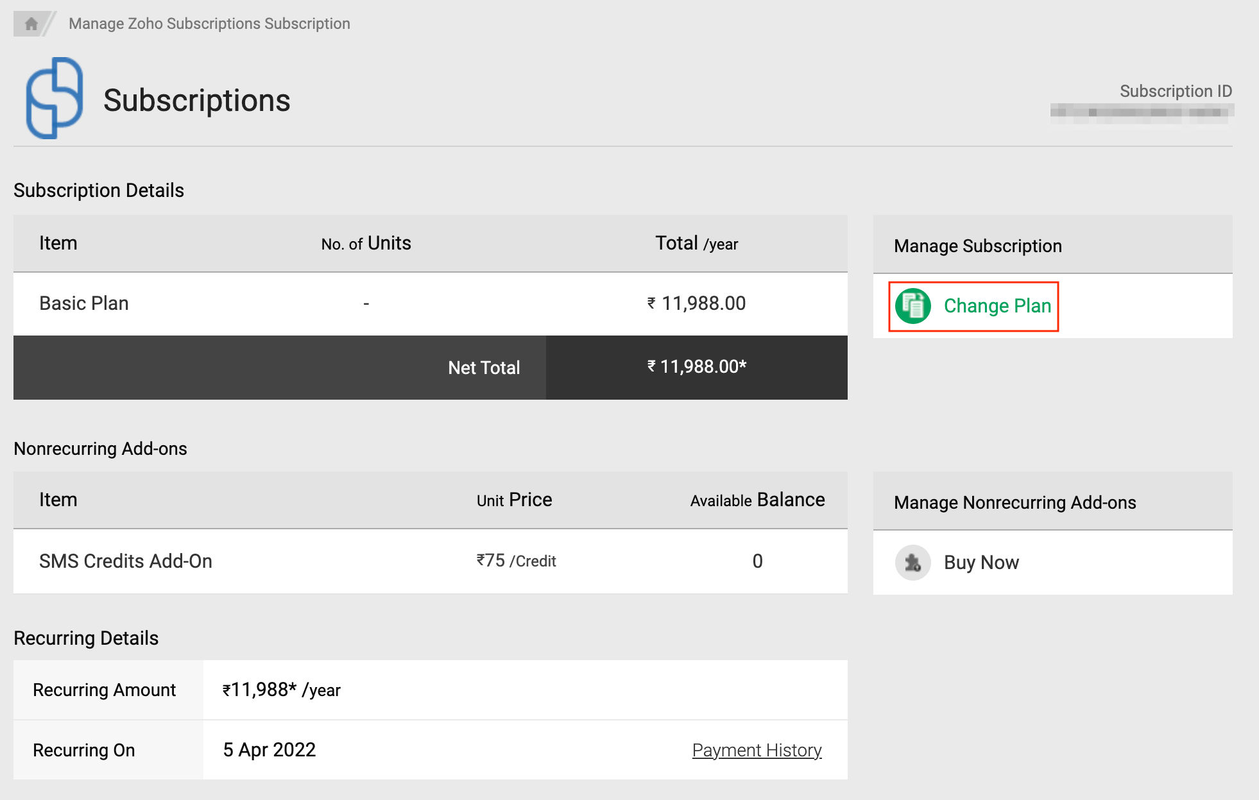Screen dimensions: 1259x800
Task: Click the Unit Price ₹75 /Credit value
Action: pos(516,561)
